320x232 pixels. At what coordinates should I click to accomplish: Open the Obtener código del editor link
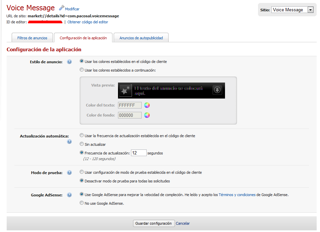88,22
